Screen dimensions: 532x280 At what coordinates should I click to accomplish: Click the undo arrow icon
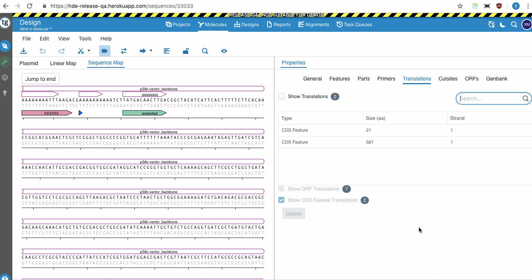click(43, 51)
